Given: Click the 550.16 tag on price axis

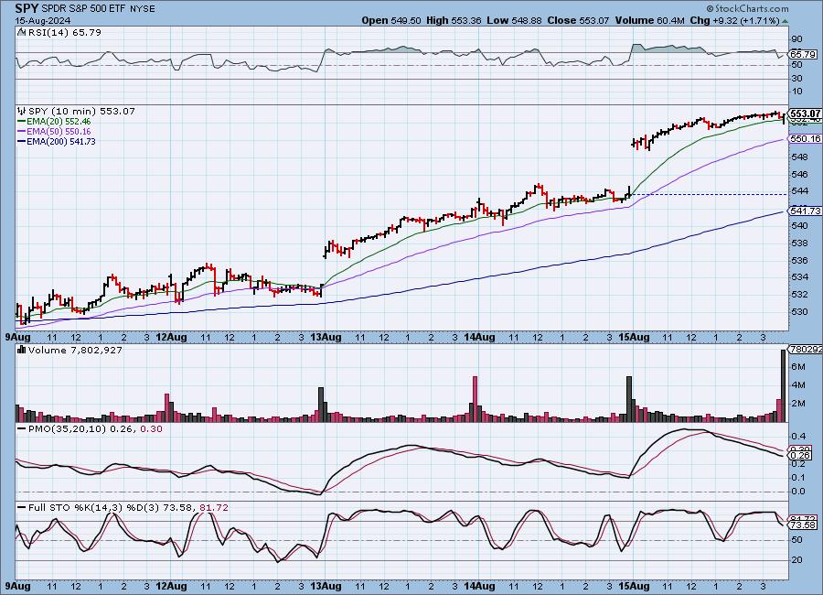Looking at the screenshot, I should tap(806, 139).
